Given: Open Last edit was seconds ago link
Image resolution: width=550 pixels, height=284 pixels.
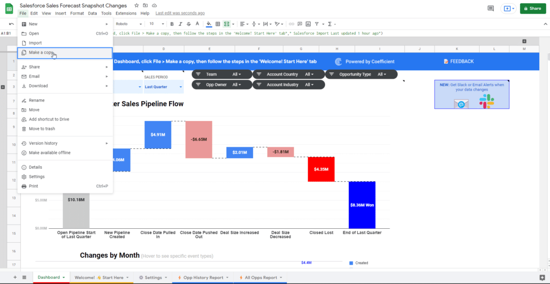Looking at the screenshot, I should pyautogui.click(x=180, y=13).
